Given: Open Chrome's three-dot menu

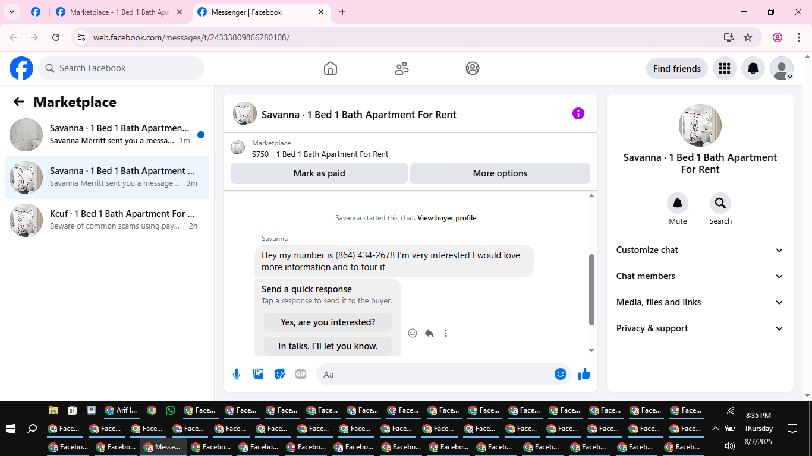Looking at the screenshot, I should click(x=798, y=37).
